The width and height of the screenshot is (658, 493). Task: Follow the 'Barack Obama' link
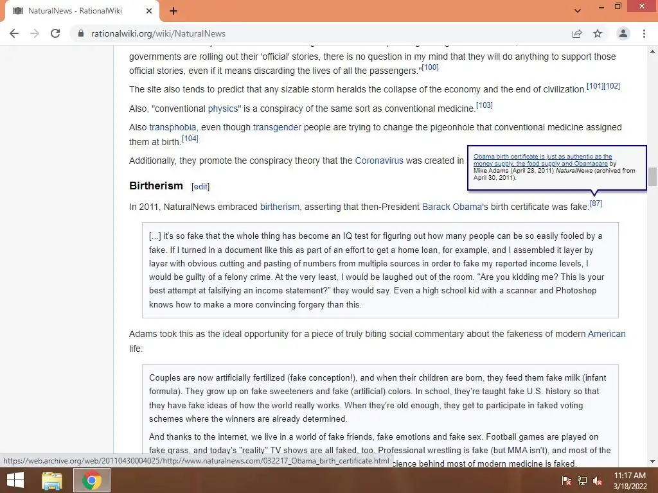[452, 207]
